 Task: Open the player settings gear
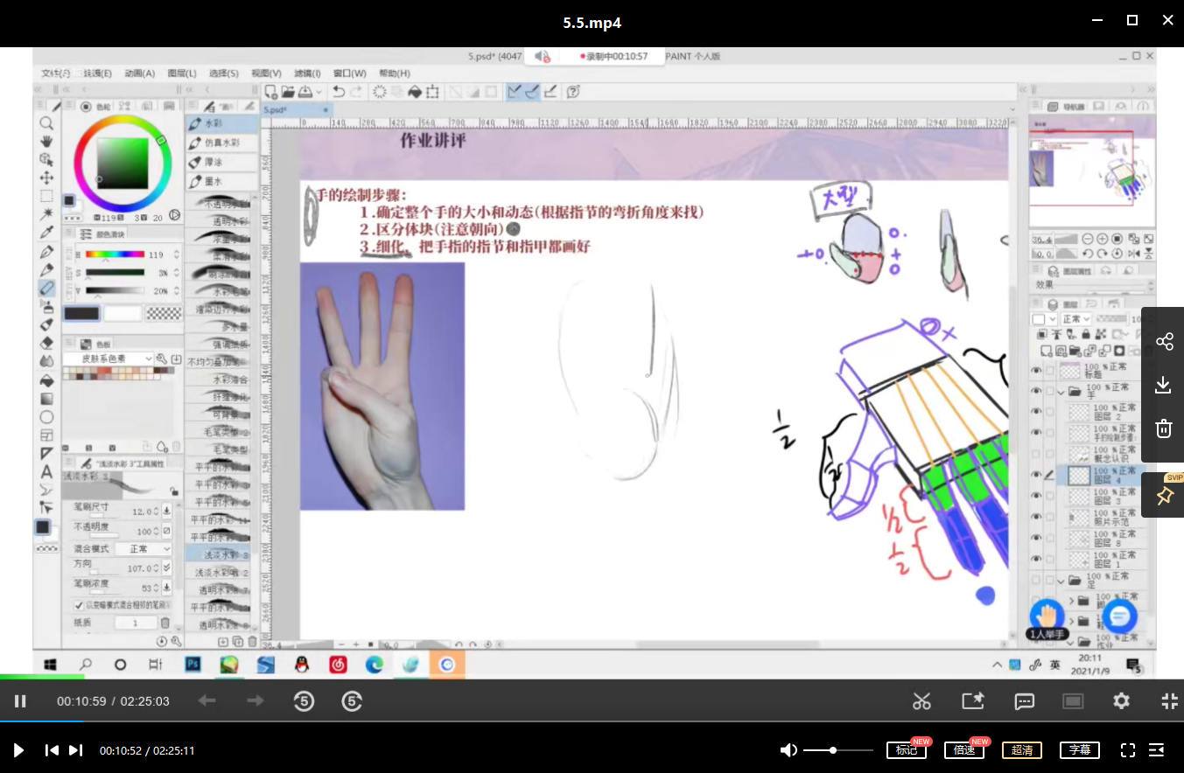click(1121, 700)
